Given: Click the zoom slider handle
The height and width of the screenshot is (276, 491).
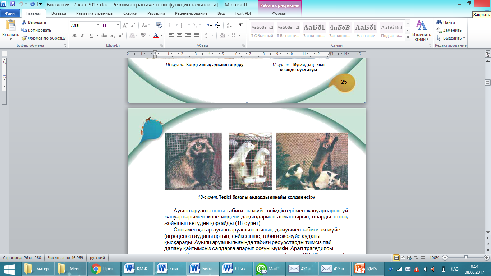Looking at the screenshot, I should pyautogui.click(x=466, y=258).
